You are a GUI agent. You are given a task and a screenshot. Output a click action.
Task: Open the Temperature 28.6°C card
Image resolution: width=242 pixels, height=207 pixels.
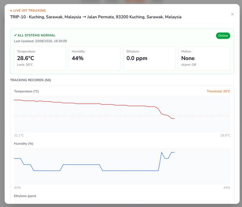click(x=40, y=58)
